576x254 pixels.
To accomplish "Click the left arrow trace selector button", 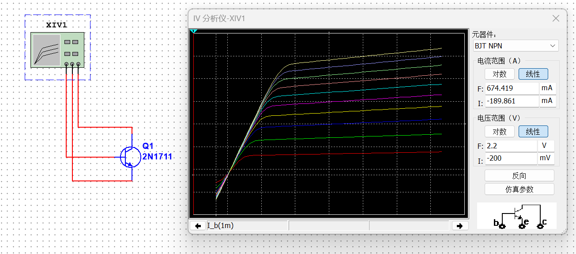I will click(x=198, y=225).
